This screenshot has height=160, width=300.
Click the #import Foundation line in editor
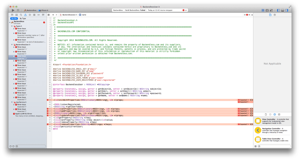click(72, 65)
